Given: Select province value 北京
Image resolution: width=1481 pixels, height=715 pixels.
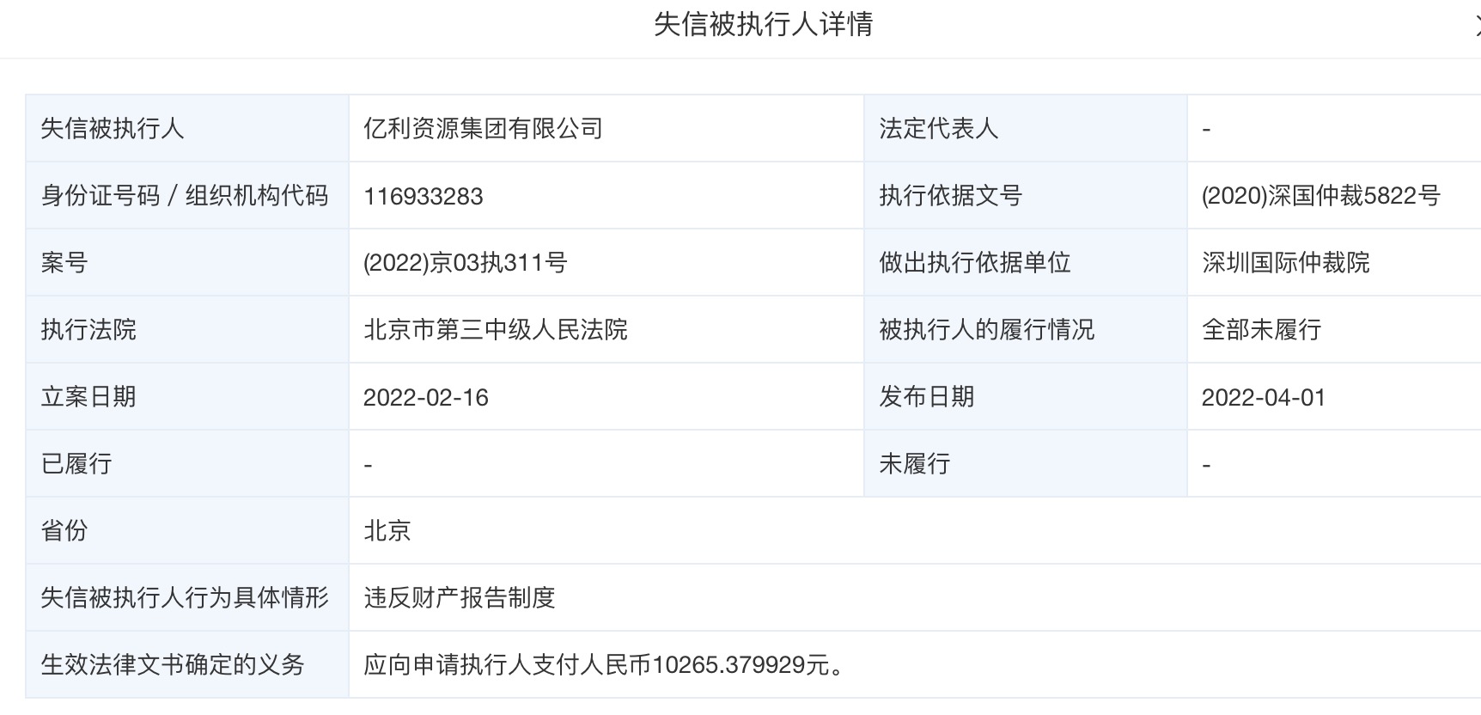Looking at the screenshot, I should (x=387, y=531).
